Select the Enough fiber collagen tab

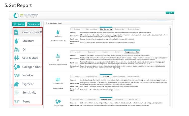(x=133, y=99)
